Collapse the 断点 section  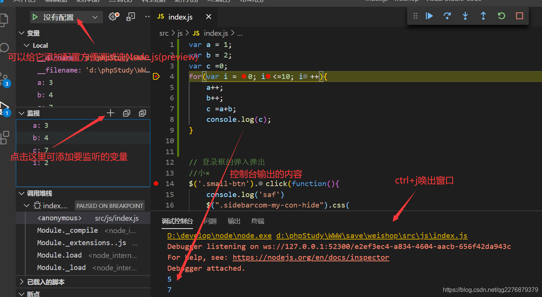(x=21, y=294)
